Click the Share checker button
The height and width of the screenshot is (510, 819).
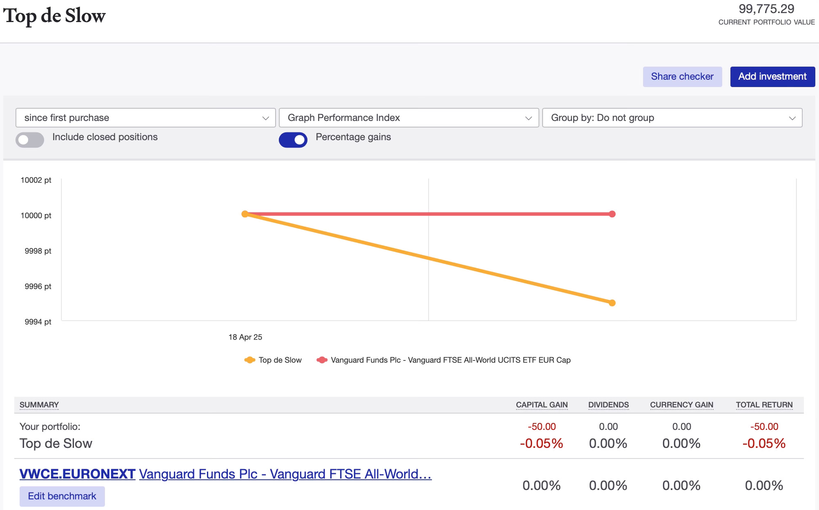[x=683, y=77]
